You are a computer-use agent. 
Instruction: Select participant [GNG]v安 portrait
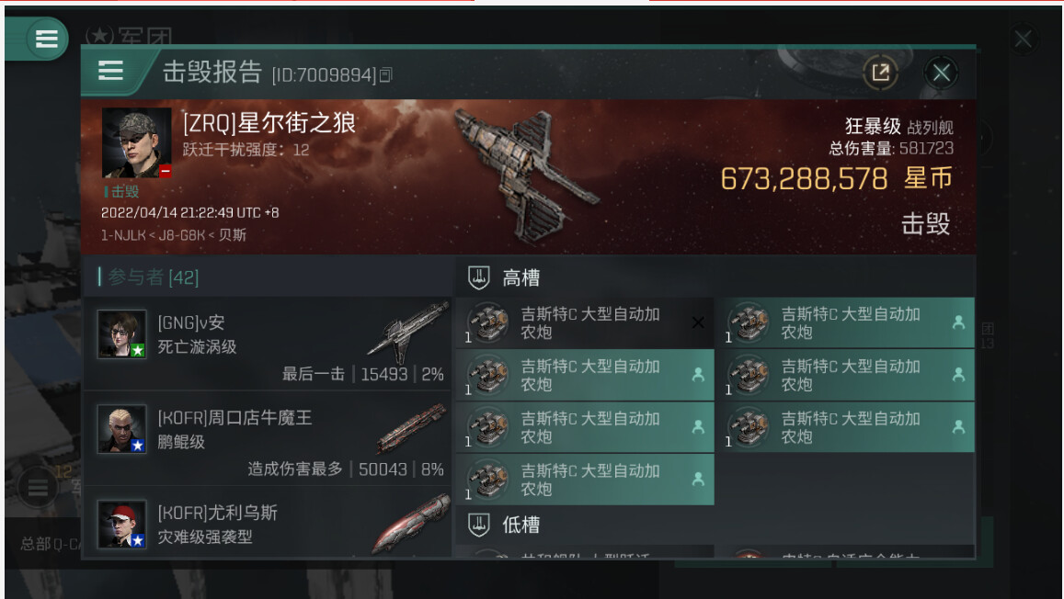coord(121,334)
